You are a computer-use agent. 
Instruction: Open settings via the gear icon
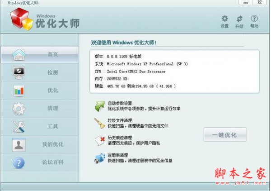click(x=224, y=19)
